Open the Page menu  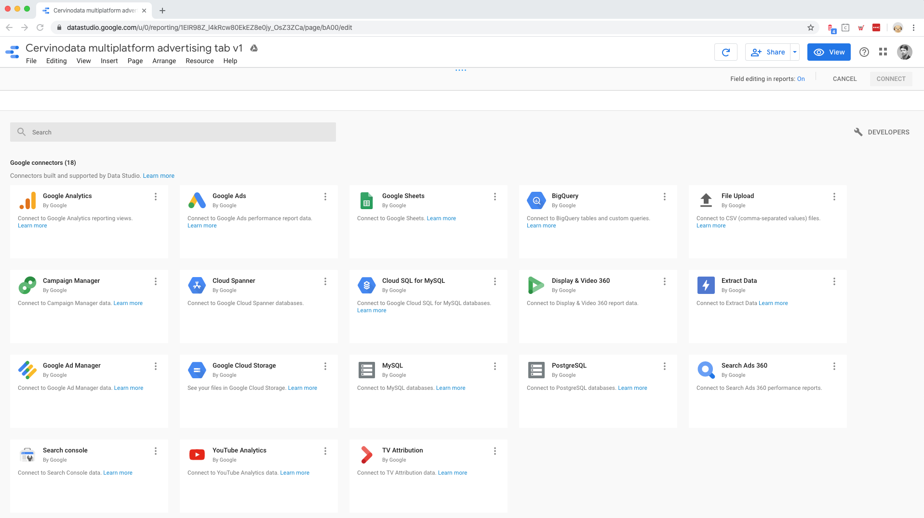[135, 61]
